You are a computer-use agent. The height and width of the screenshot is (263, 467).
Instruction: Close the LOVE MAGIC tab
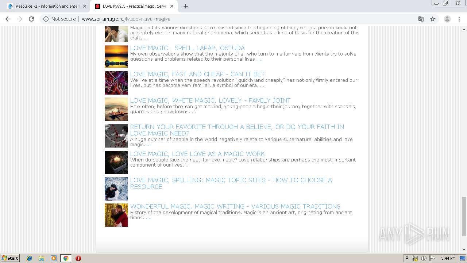click(171, 6)
